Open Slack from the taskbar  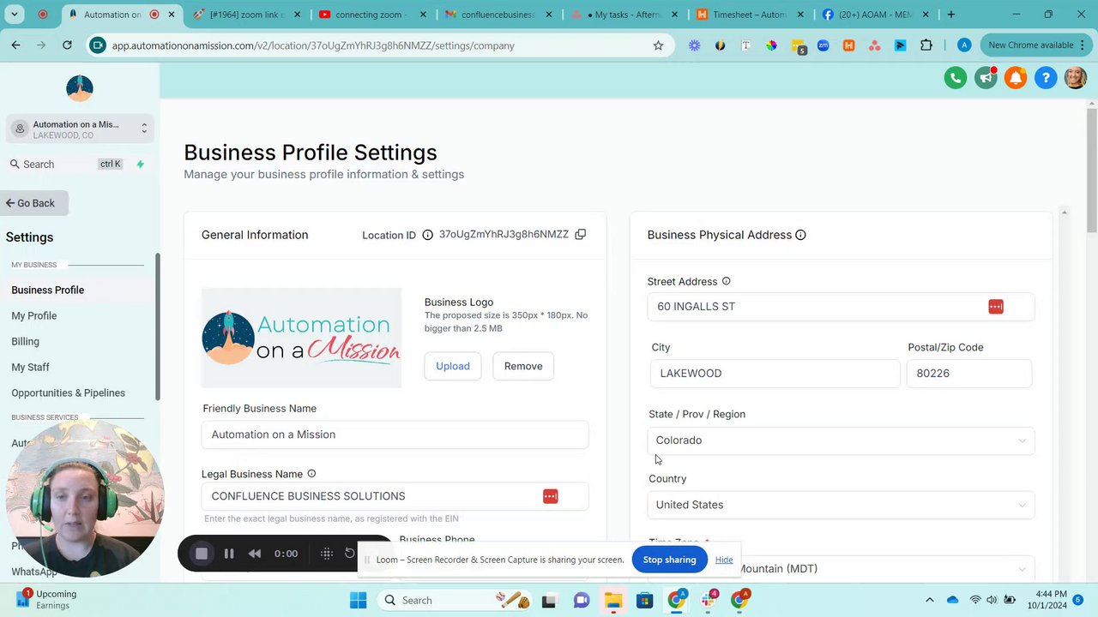(709, 600)
